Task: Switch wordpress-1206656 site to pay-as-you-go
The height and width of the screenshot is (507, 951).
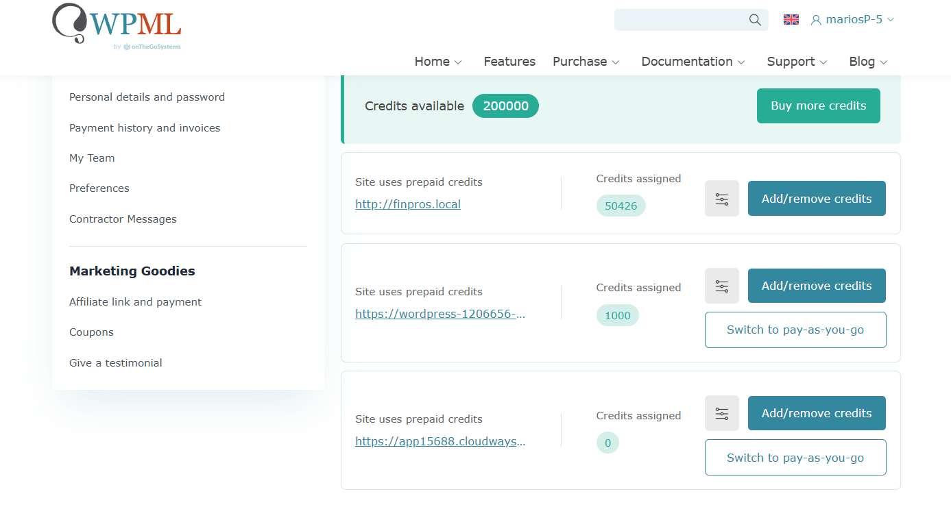Action: 795,330
